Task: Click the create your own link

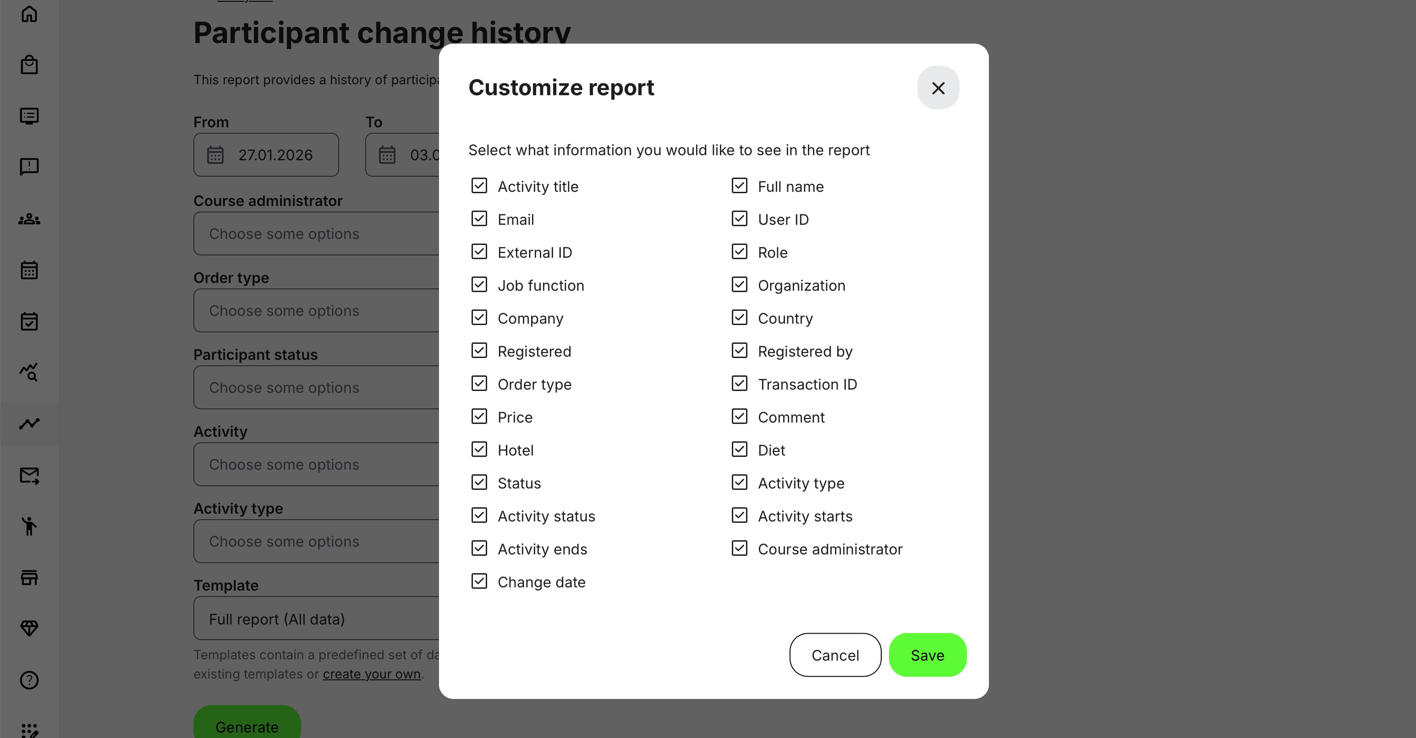Action: point(372,674)
